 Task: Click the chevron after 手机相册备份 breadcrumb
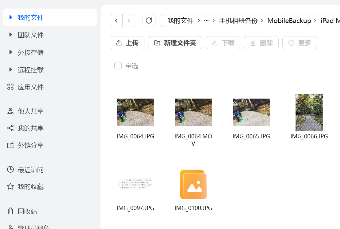[262, 21]
